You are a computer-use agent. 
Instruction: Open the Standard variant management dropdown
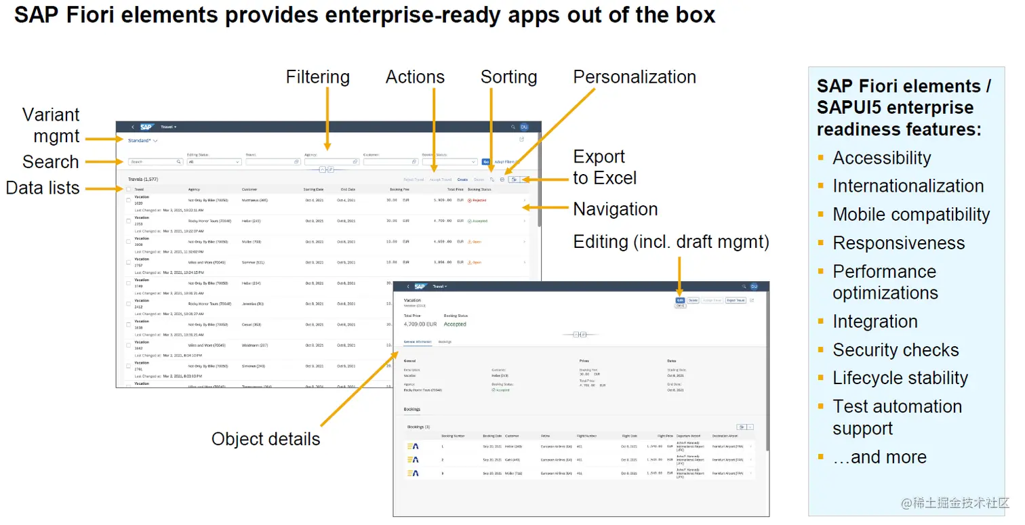142,140
